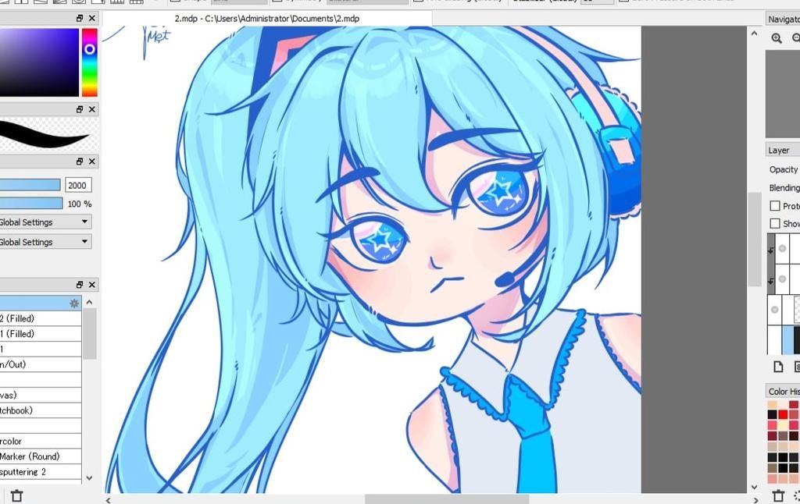
Task: Click the Blending label in Layer panel
Action: tap(784, 188)
